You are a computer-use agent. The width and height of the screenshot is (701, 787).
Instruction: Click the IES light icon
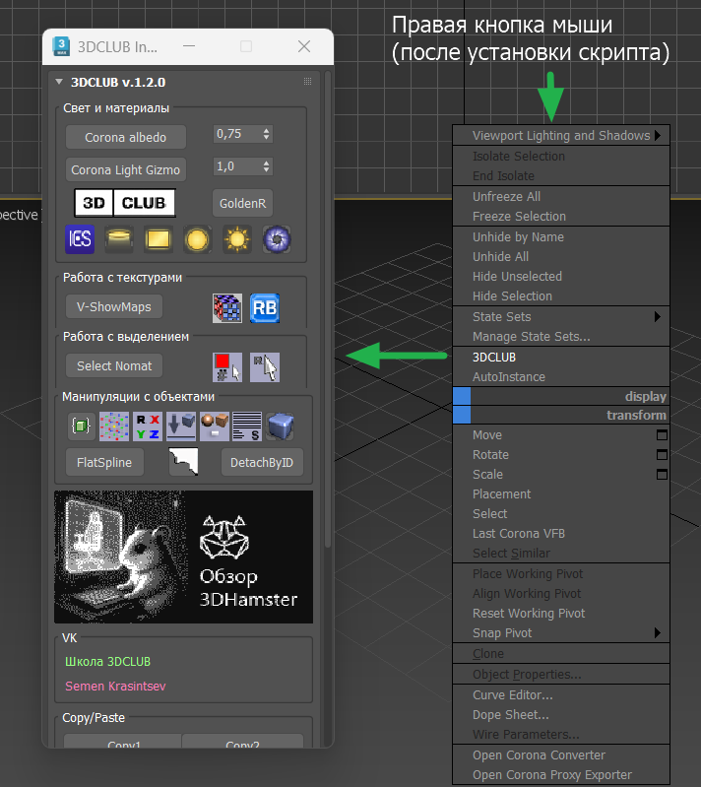click(x=80, y=239)
